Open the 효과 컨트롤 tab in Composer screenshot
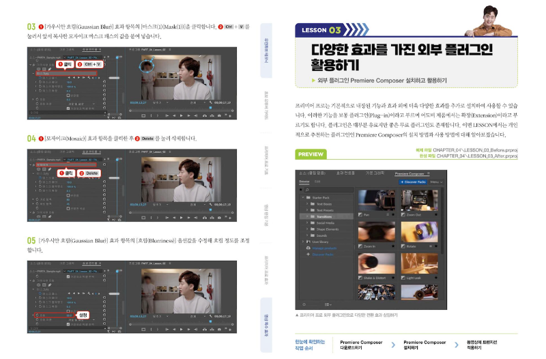Image resolution: width=546 pixels, height=359 pixels. click(x=345, y=173)
